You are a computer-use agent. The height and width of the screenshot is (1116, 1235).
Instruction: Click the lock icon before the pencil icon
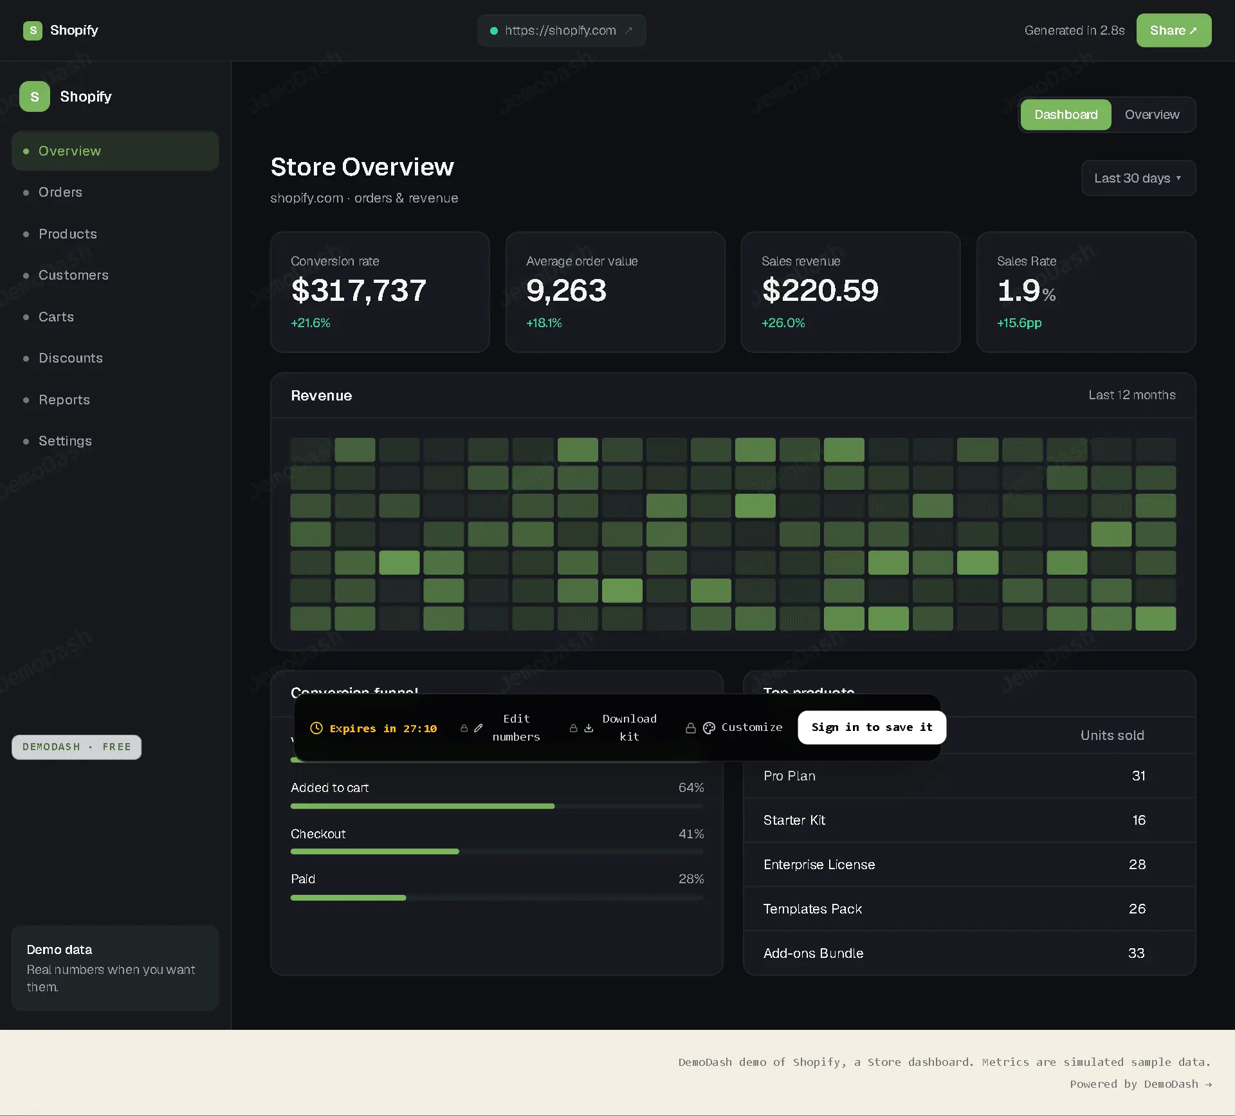[x=464, y=728]
